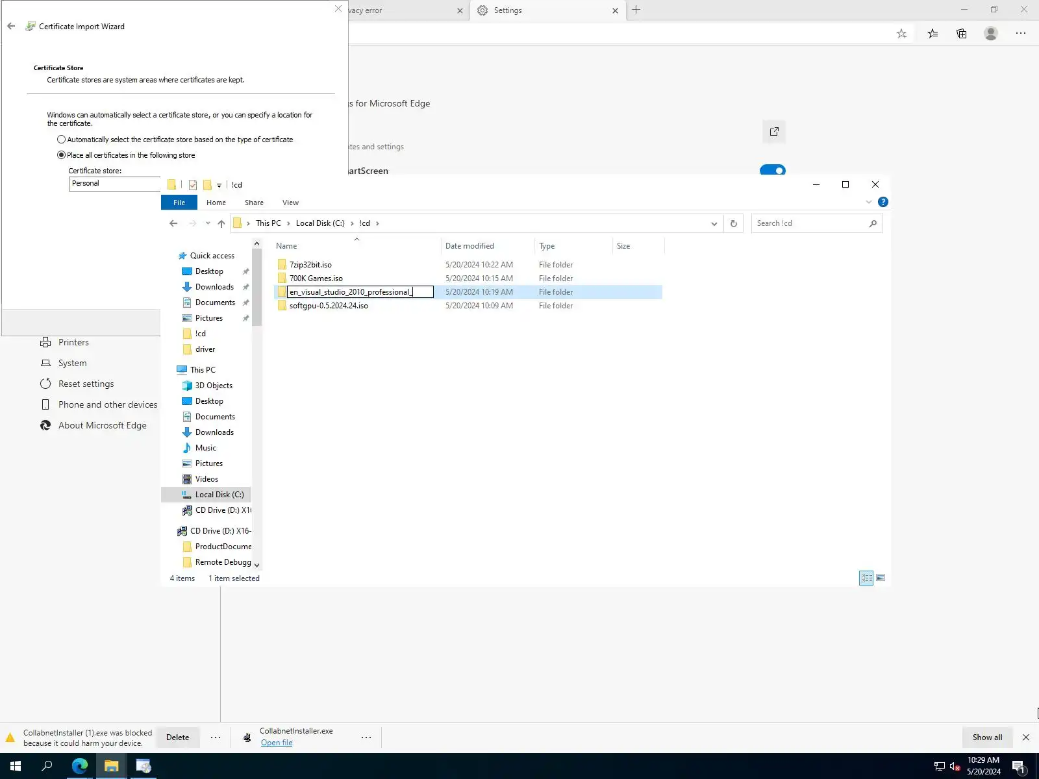Open Videos in navigation pane

click(x=207, y=479)
